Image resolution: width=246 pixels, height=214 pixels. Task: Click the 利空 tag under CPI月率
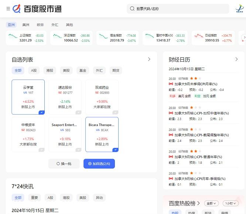(x=197, y=96)
